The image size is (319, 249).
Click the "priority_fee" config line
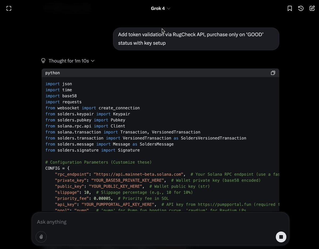click(x=112, y=199)
